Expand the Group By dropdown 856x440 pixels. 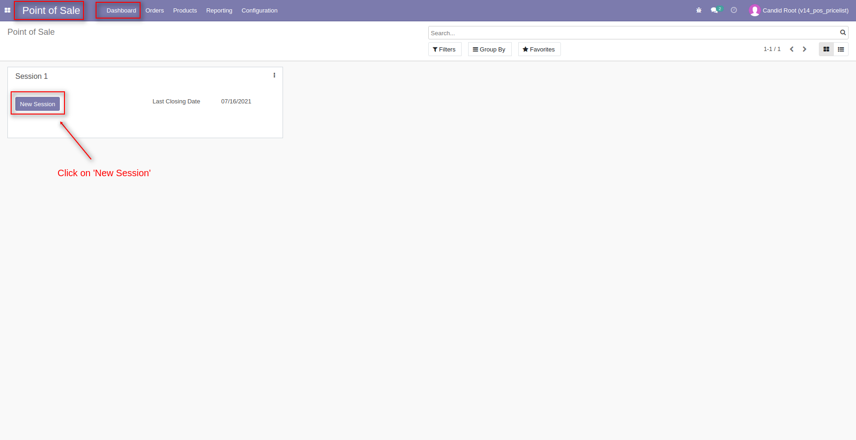click(489, 49)
